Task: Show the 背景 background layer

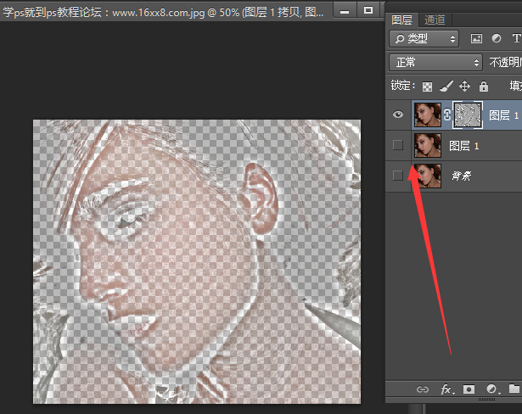Action: pyautogui.click(x=397, y=176)
